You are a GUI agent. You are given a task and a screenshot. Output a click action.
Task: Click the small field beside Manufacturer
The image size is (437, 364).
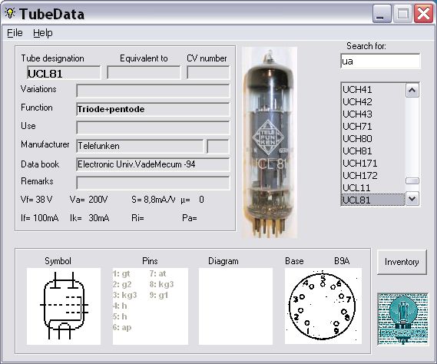pyautogui.click(x=218, y=147)
